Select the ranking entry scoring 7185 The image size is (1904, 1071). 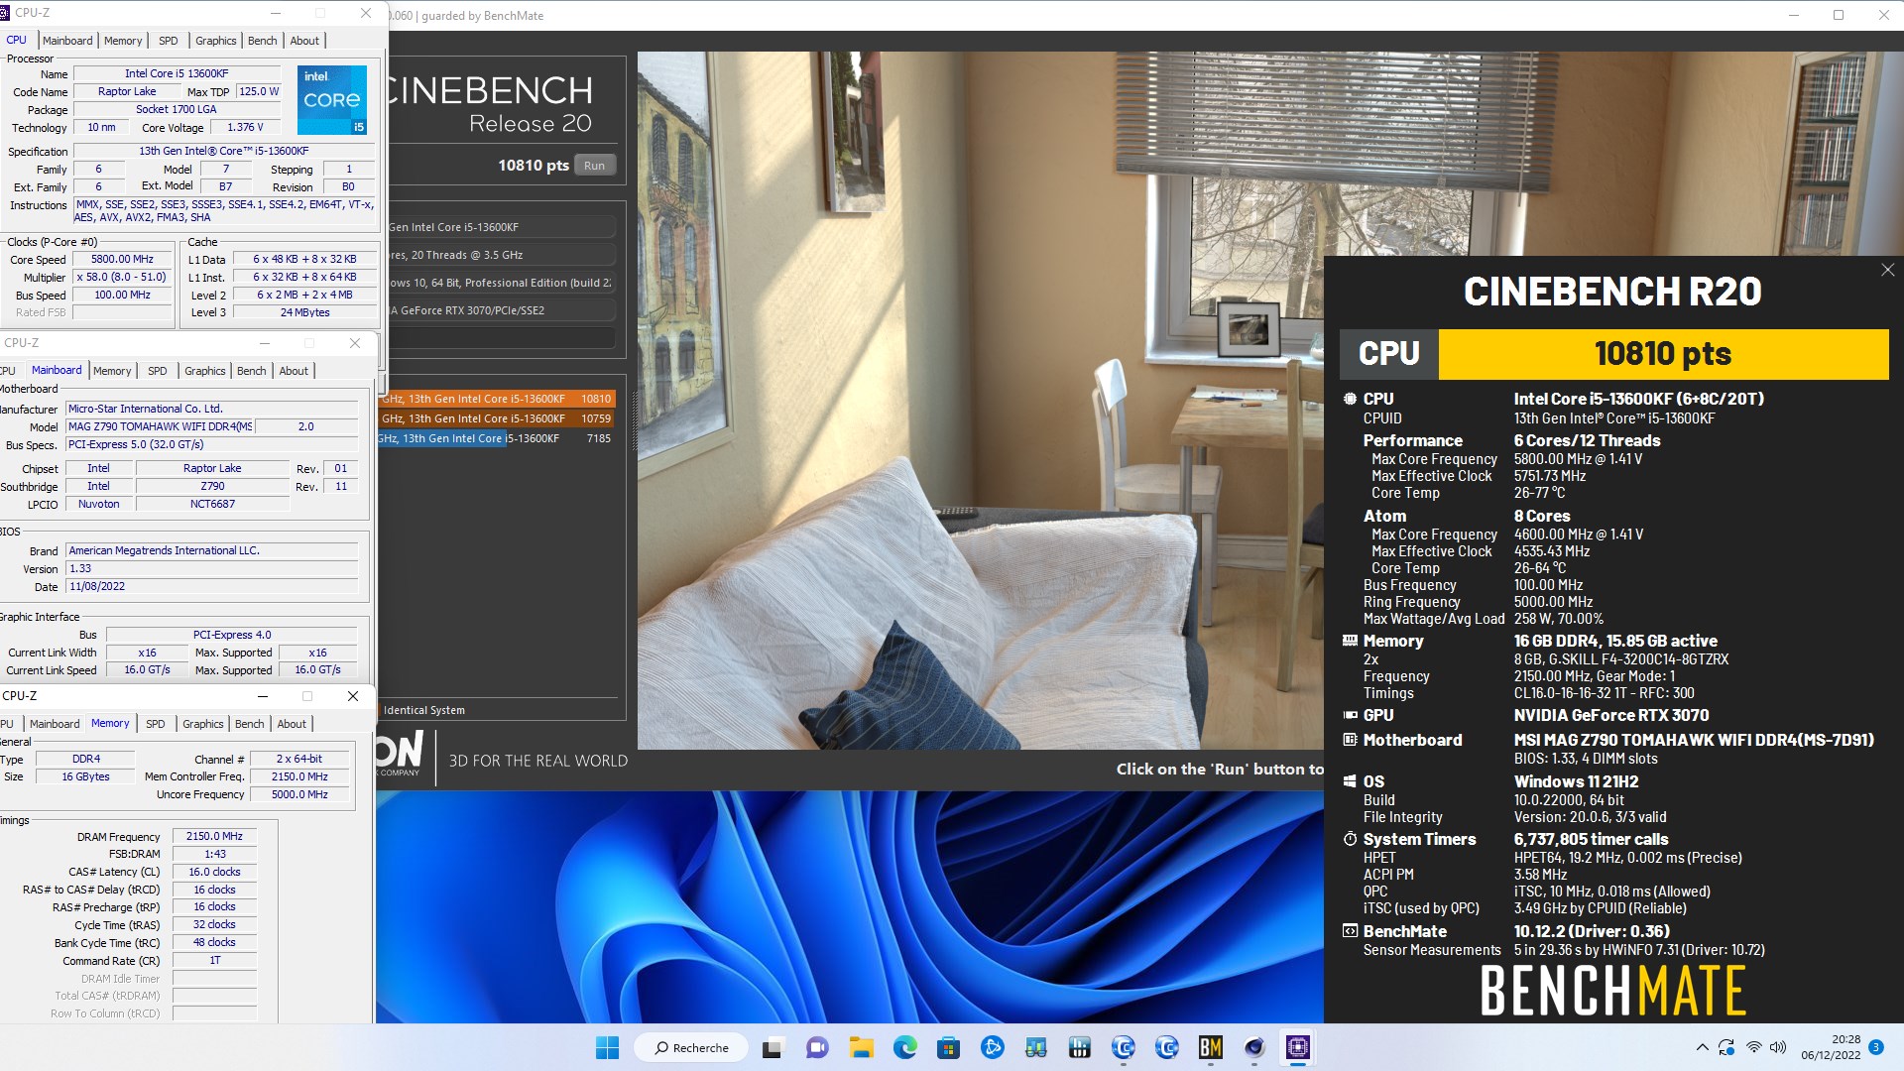496,438
